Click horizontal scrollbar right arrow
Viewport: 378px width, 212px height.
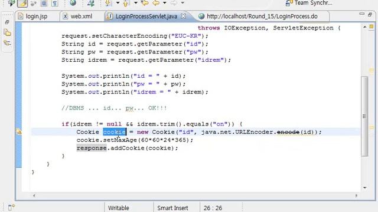click(x=356, y=196)
